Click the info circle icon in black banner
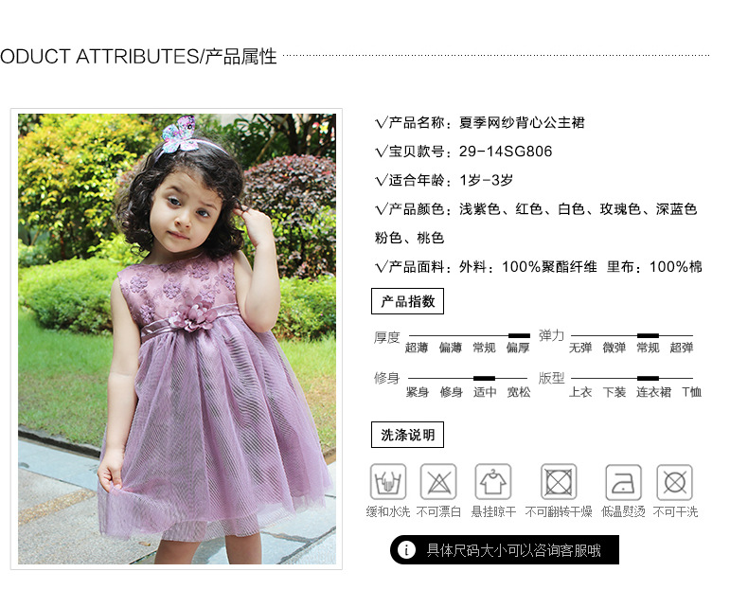The height and width of the screenshot is (590, 748). click(x=406, y=550)
